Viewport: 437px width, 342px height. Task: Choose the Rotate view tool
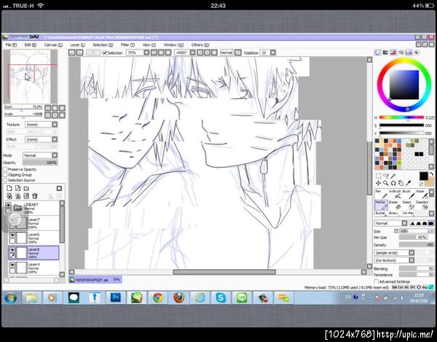click(393, 183)
